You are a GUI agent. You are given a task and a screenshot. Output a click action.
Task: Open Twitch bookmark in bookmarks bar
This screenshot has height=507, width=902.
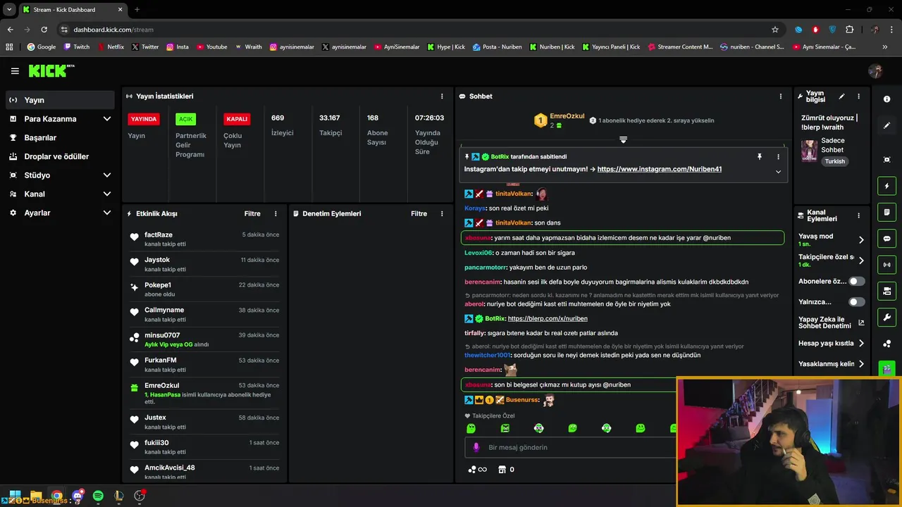pos(77,47)
